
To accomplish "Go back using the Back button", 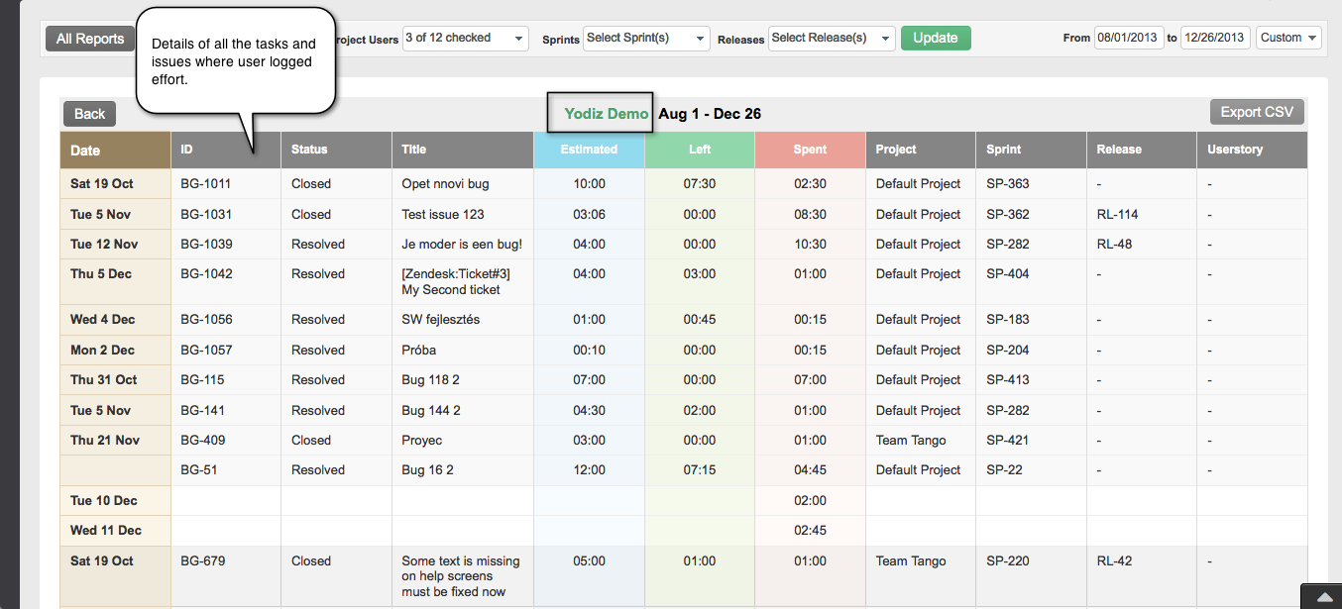I will click(89, 114).
